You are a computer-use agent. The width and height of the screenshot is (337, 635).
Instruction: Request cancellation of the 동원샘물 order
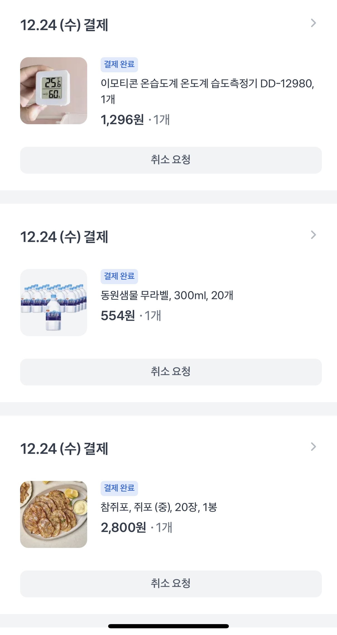coord(171,372)
